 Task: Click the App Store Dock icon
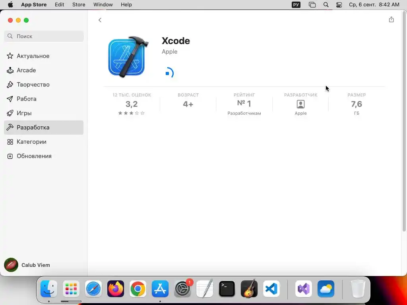point(160,289)
